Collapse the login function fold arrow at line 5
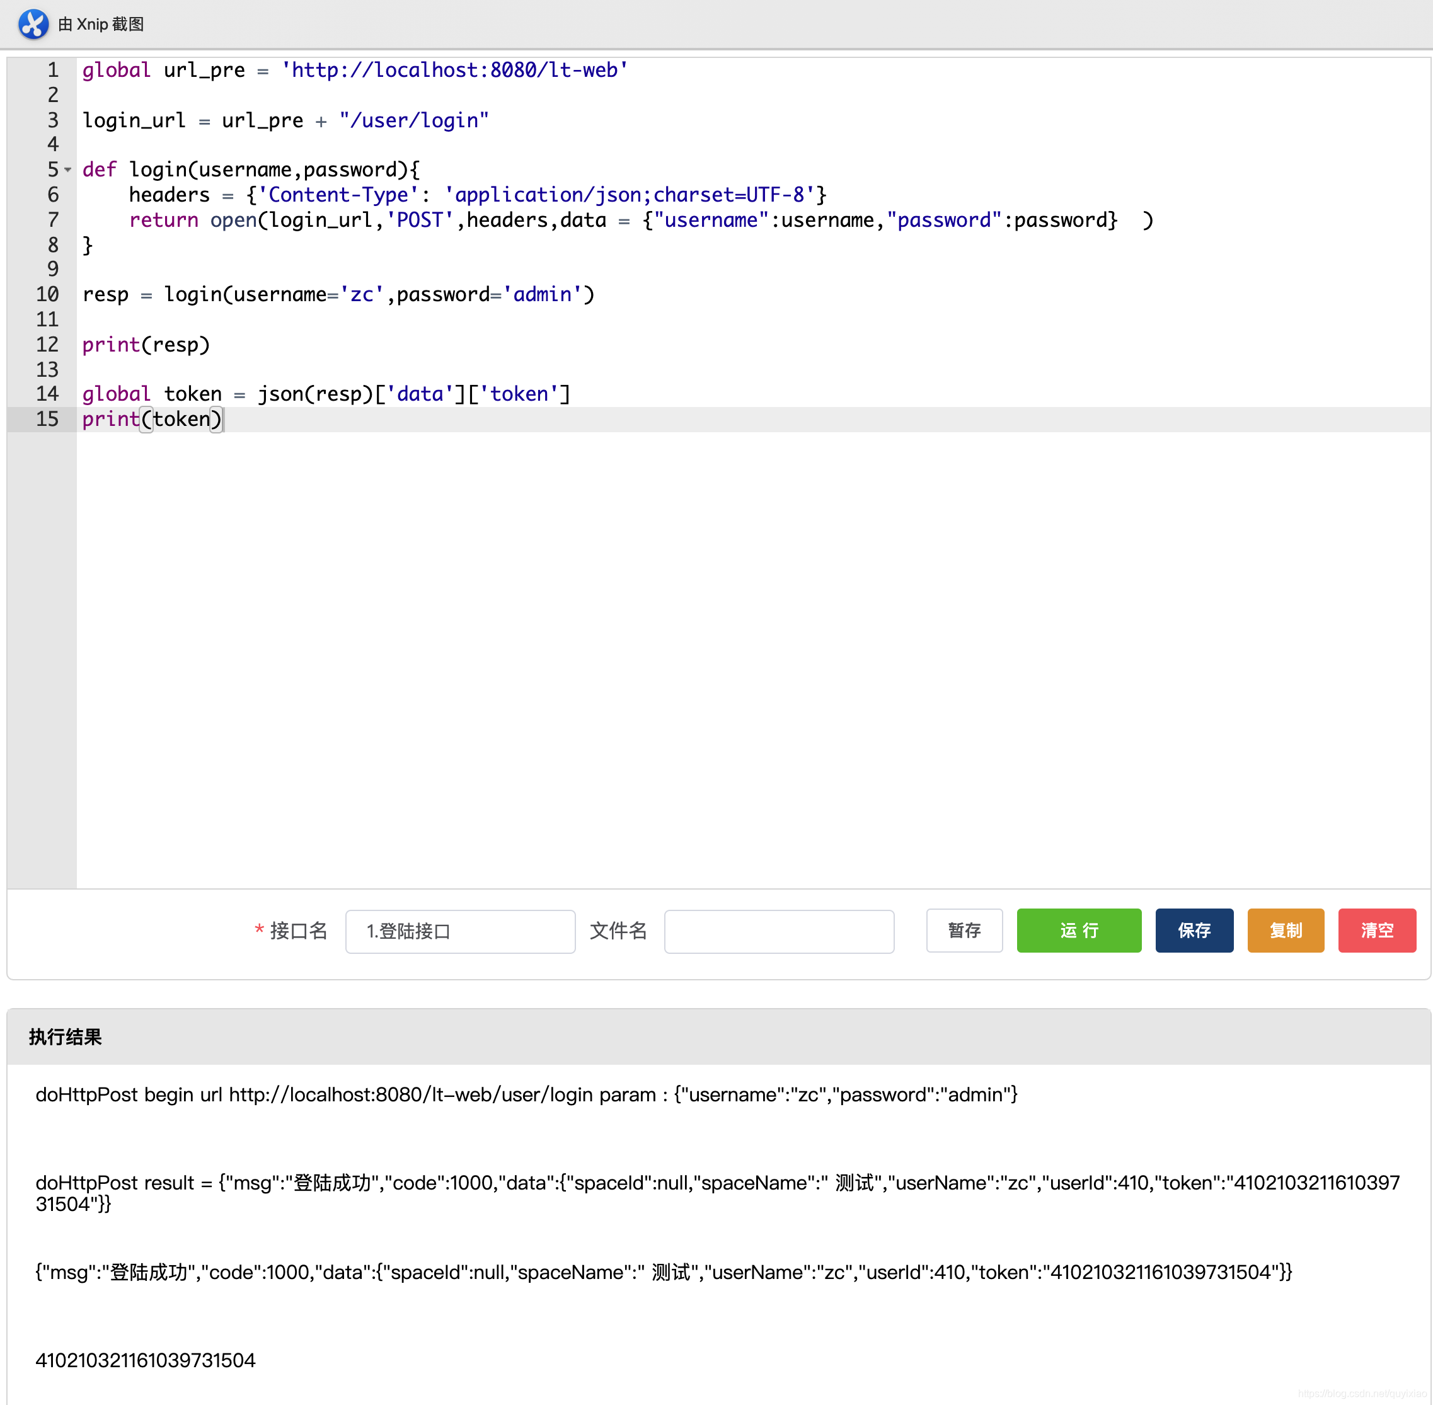The height and width of the screenshot is (1405, 1433). (68, 169)
